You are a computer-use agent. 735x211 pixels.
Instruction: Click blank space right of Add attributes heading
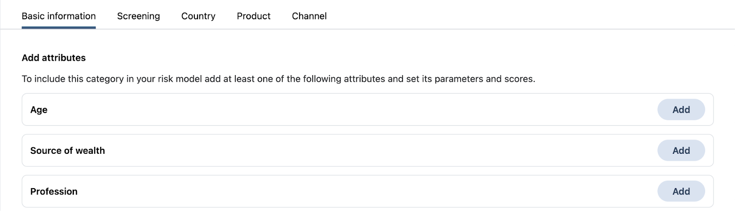point(322,58)
